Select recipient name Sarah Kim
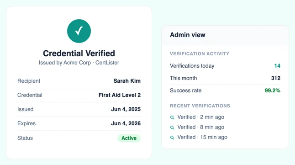295x165 pixels. [x=127, y=81]
